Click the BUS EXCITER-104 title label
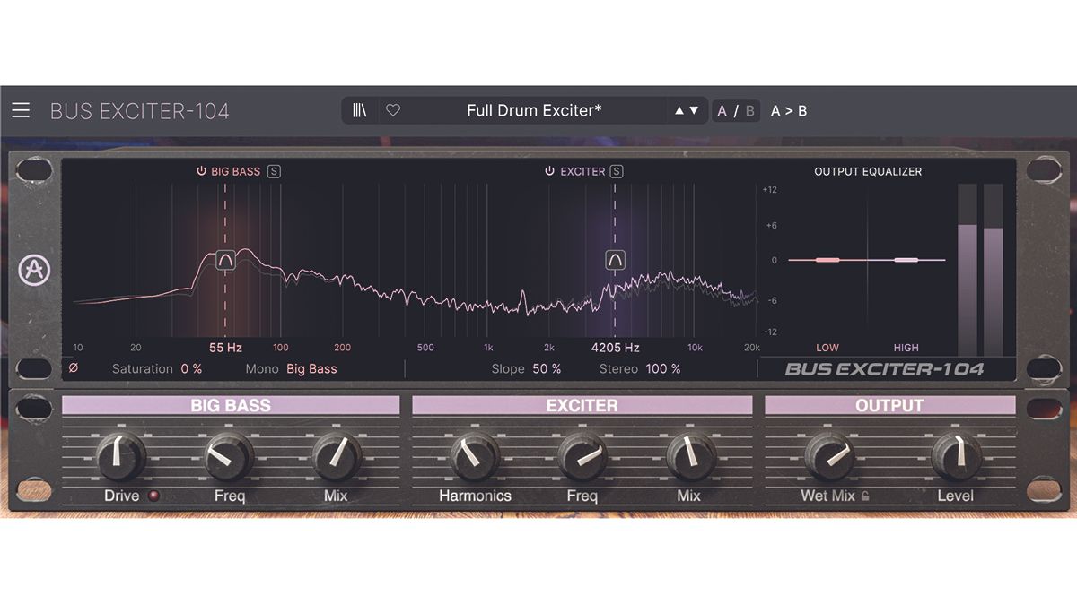The height and width of the screenshot is (604, 1077). pos(138,110)
